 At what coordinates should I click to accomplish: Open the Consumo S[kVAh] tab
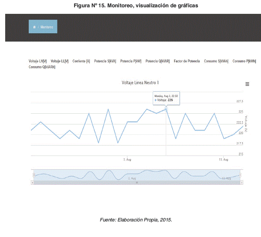pos(216,61)
